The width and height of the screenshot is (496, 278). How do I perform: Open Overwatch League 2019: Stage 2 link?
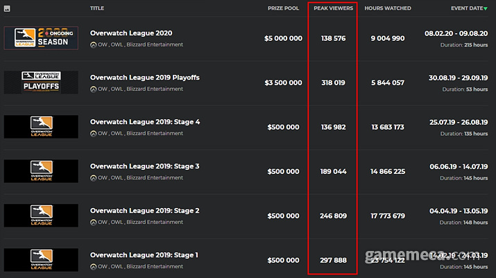coord(145,211)
